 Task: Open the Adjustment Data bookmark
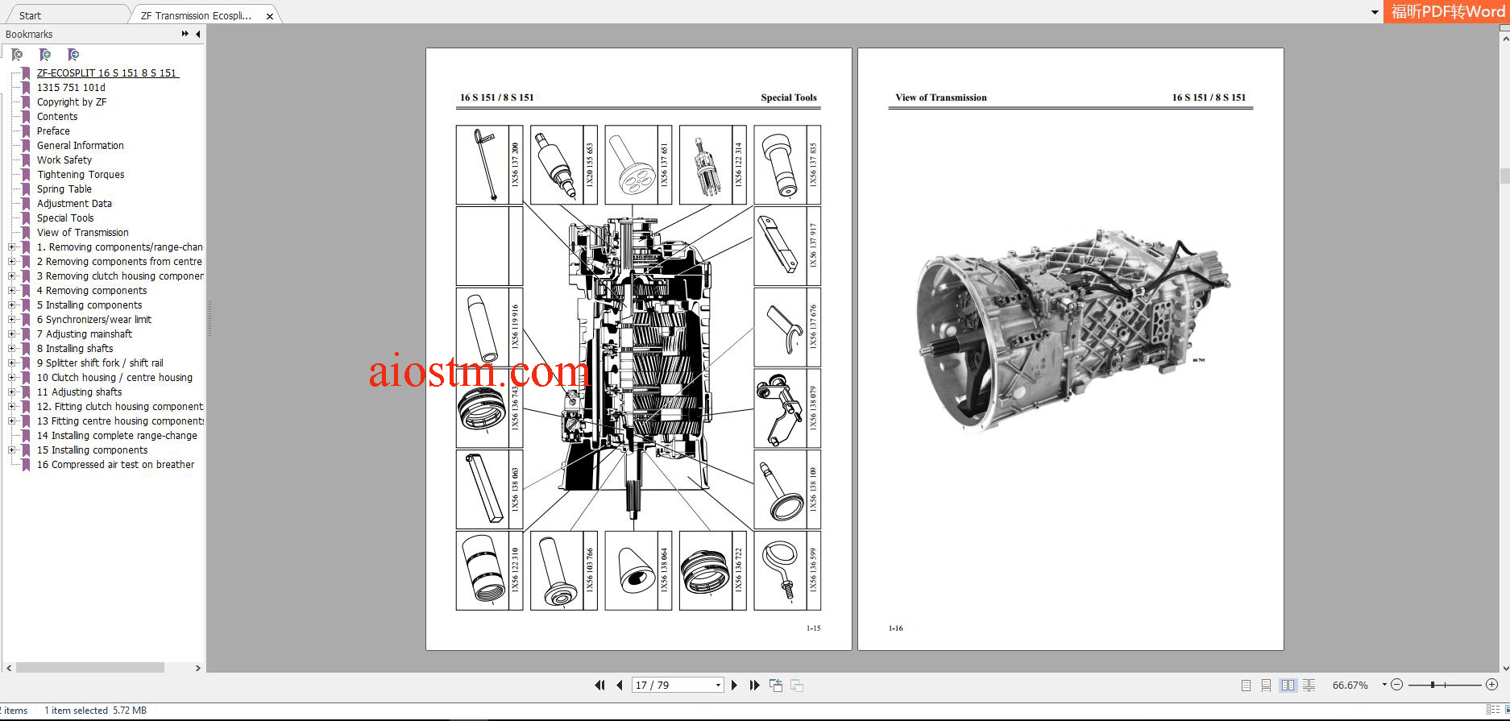(x=74, y=204)
